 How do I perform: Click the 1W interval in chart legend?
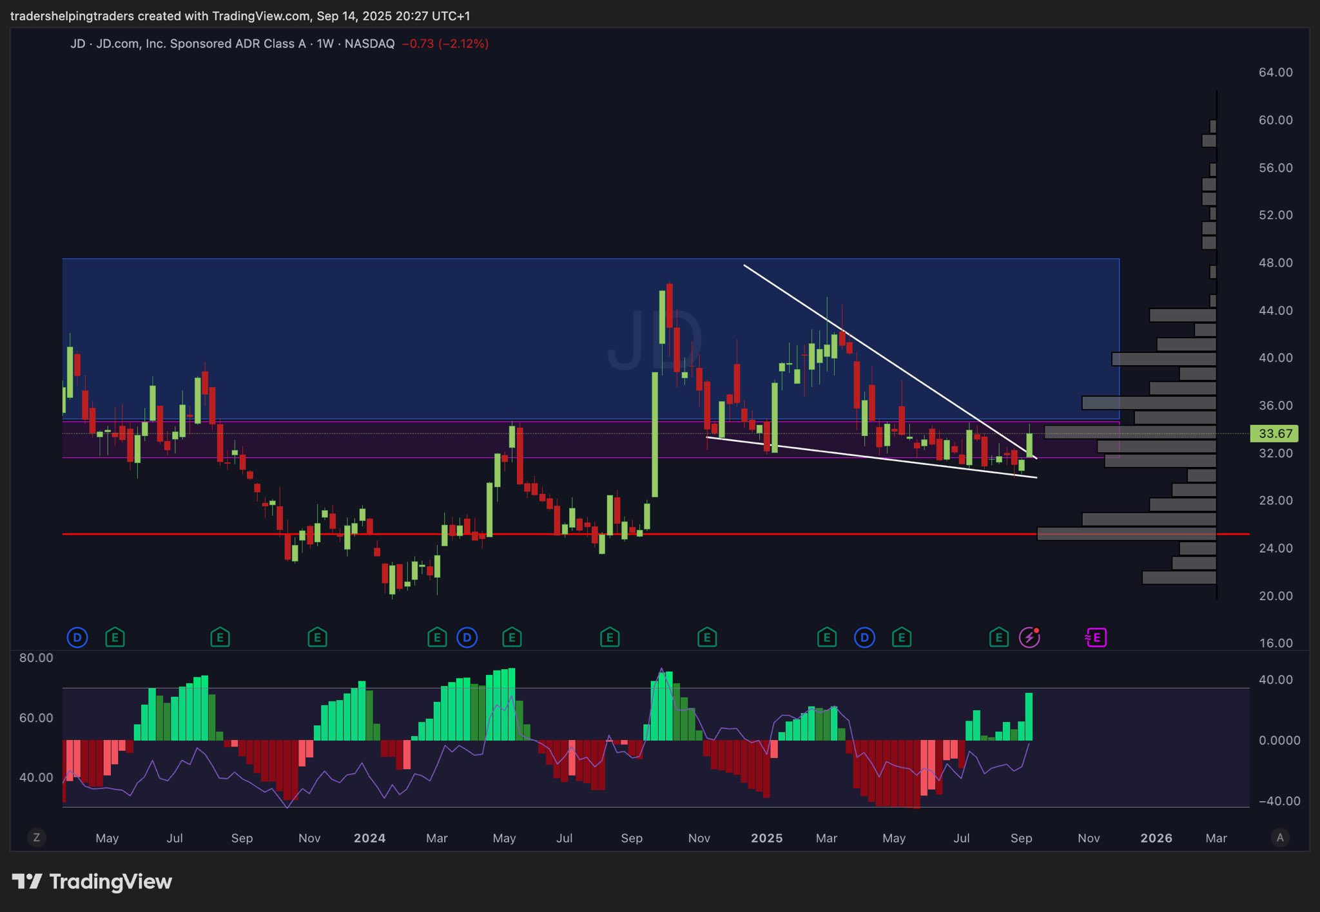(325, 44)
